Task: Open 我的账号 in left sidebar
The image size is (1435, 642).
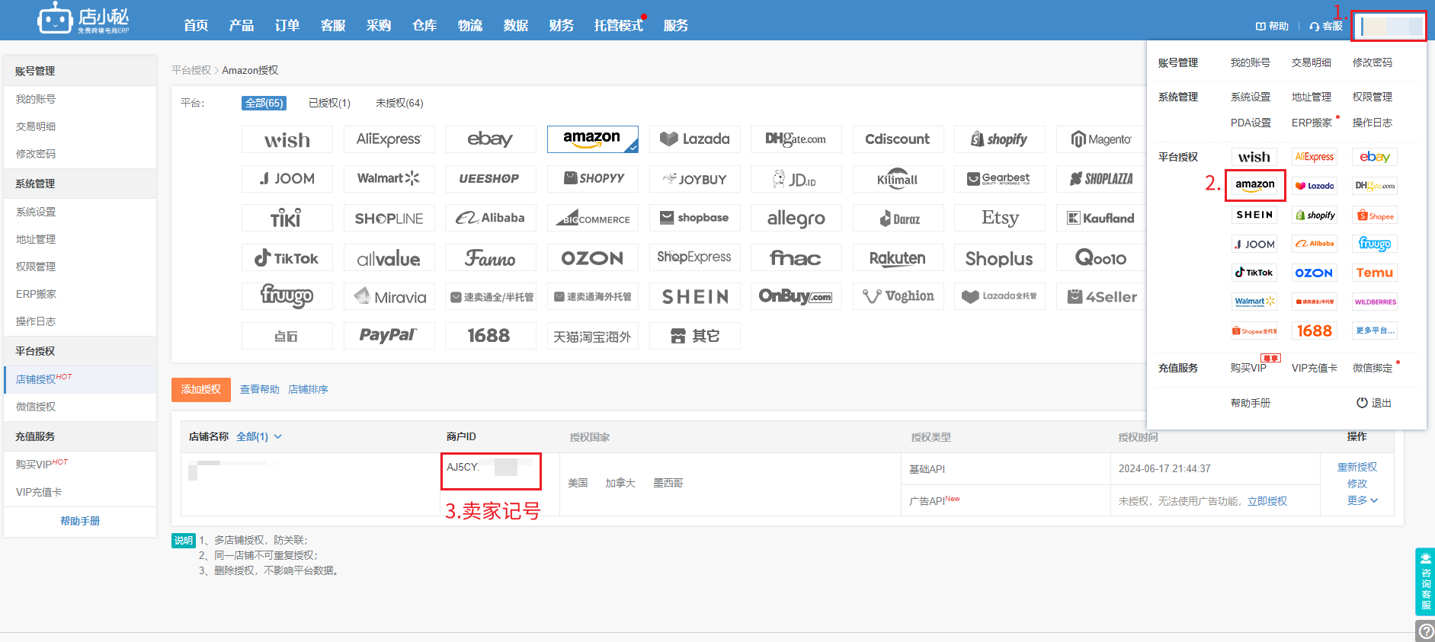Action: point(36,99)
